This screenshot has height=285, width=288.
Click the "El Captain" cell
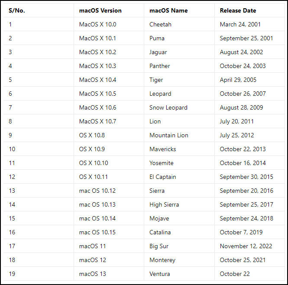click(163, 177)
